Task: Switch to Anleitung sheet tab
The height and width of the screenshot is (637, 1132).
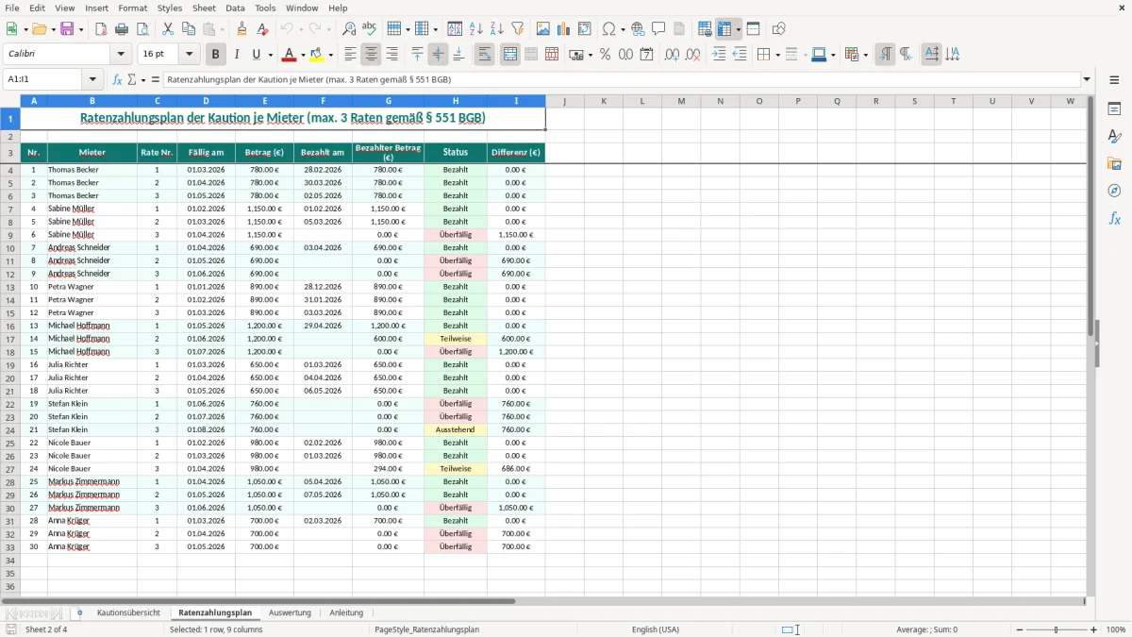Action: point(346,612)
